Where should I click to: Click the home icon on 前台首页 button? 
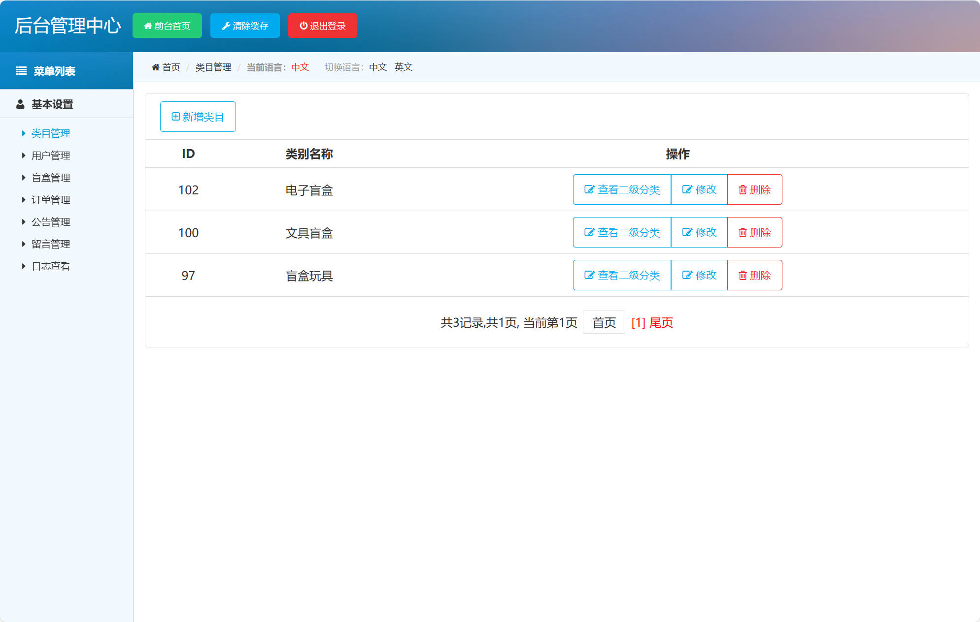pyautogui.click(x=147, y=26)
